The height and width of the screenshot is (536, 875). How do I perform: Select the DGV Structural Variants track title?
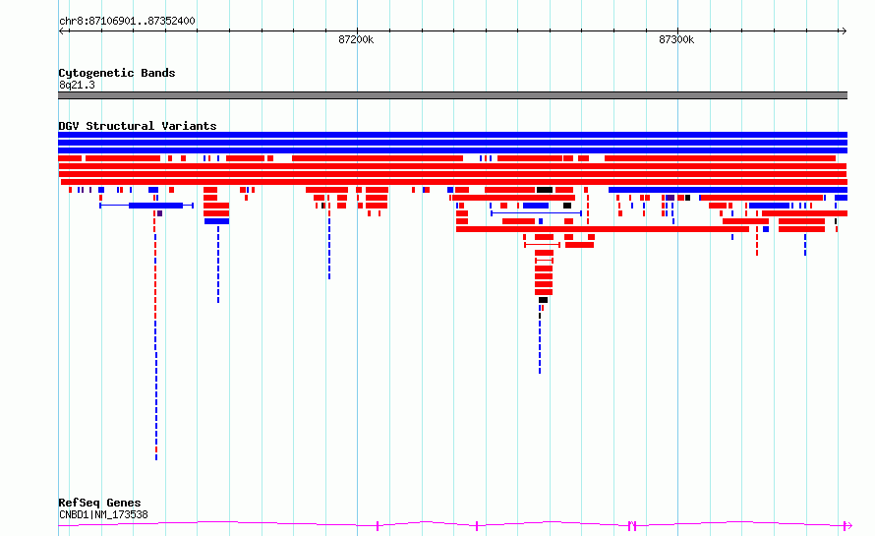click(138, 126)
